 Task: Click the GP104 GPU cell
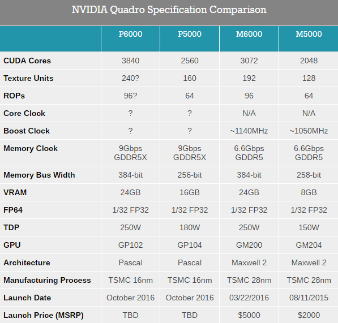(x=190, y=245)
